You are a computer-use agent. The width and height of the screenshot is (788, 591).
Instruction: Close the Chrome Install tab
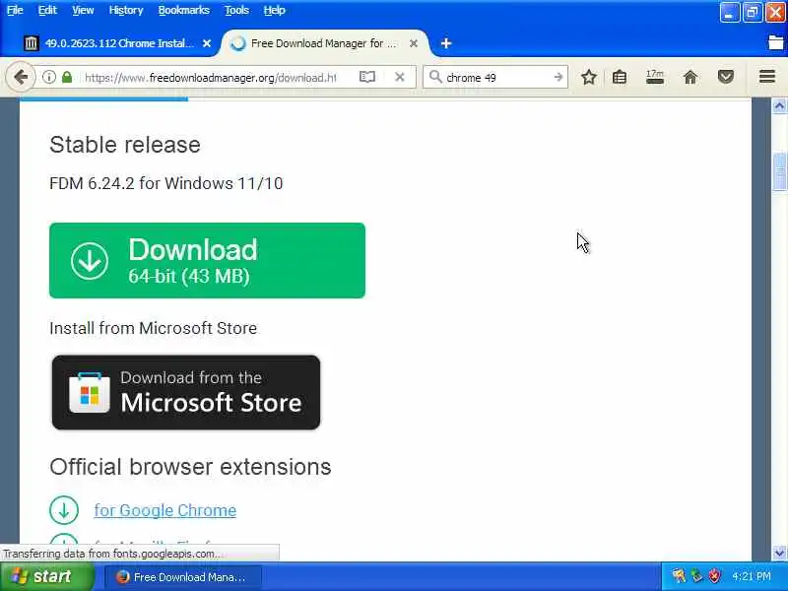pyautogui.click(x=207, y=43)
